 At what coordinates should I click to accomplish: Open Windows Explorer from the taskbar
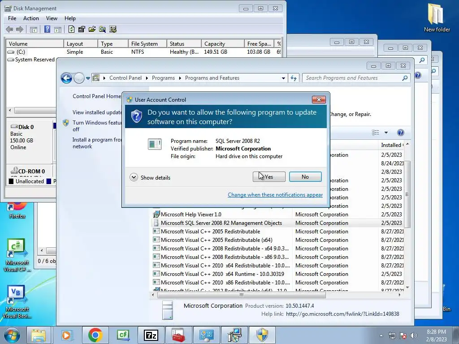pyautogui.click(x=39, y=335)
